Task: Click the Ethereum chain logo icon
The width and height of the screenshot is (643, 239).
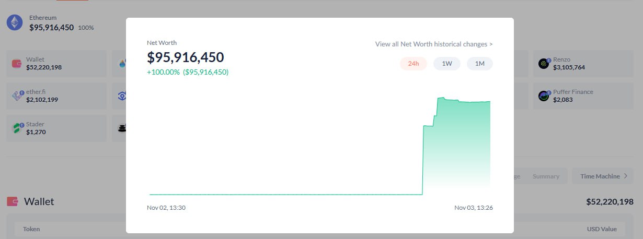Action: tap(15, 22)
